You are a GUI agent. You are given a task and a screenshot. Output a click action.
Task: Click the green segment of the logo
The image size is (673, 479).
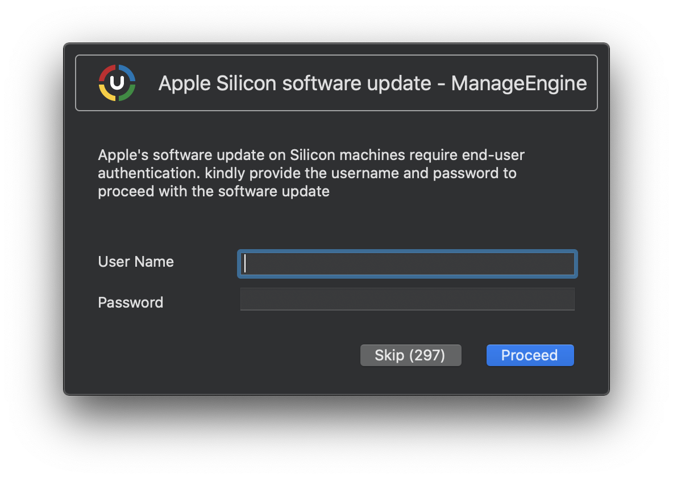click(x=128, y=94)
